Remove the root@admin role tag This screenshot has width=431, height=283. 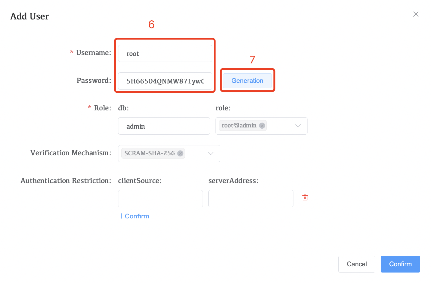(262, 126)
